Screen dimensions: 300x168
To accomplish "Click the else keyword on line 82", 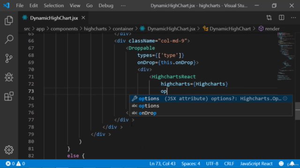I will pos(73,155).
